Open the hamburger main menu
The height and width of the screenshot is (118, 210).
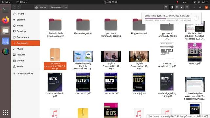click(187, 7)
